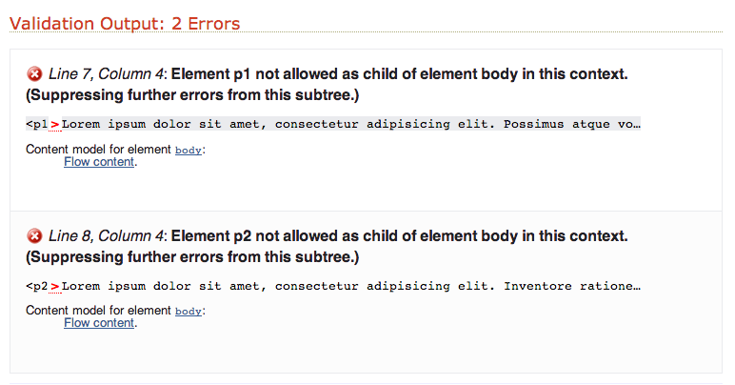Click Content model for element in the second error
Image resolution: width=735 pixels, height=385 pixels.
pyautogui.click(x=98, y=311)
